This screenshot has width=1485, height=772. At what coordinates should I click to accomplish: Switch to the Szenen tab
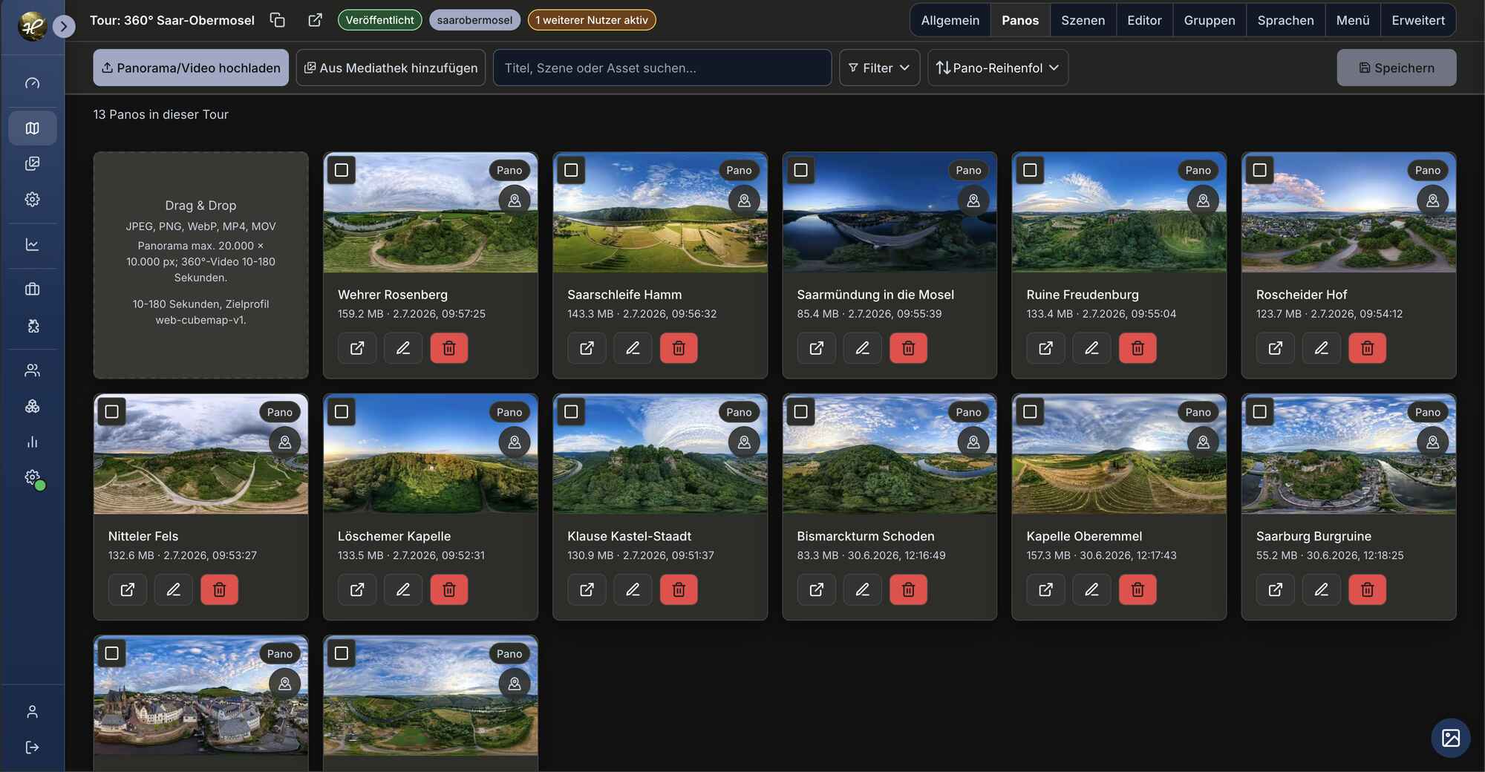[x=1083, y=20]
